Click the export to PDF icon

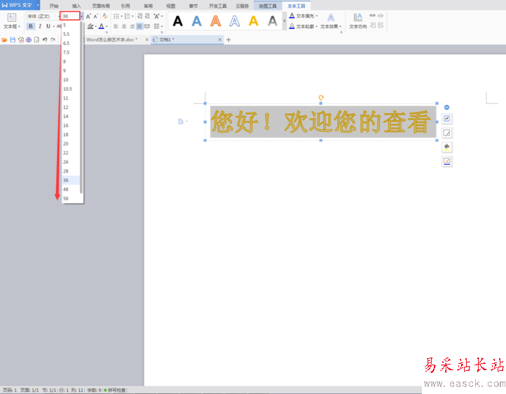coord(20,40)
